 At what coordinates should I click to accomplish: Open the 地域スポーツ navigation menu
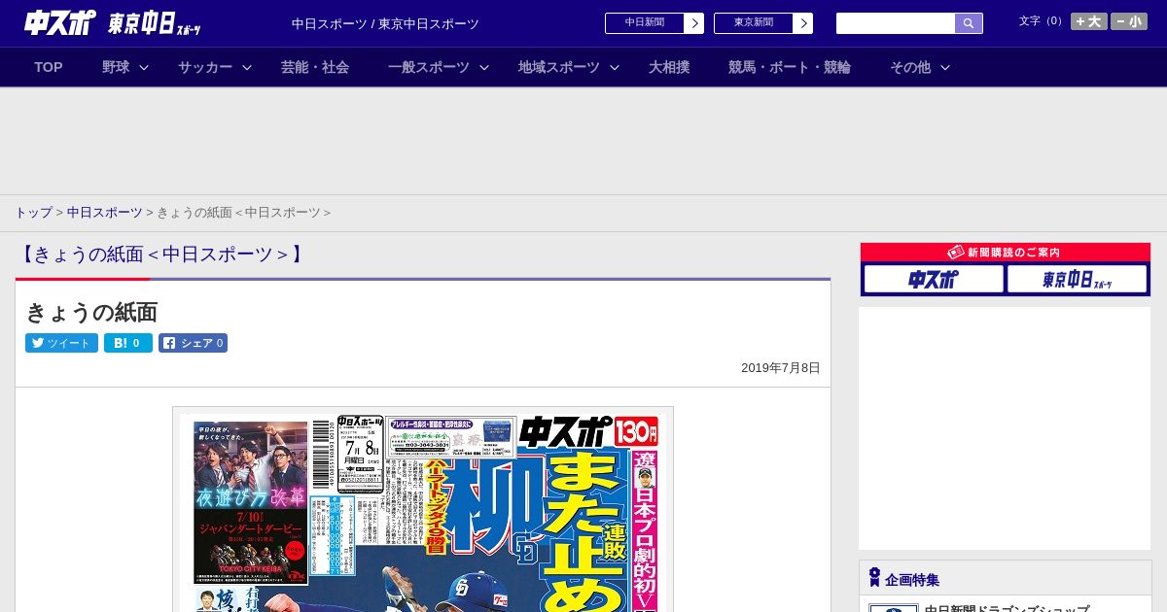pyautogui.click(x=559, y=67)
